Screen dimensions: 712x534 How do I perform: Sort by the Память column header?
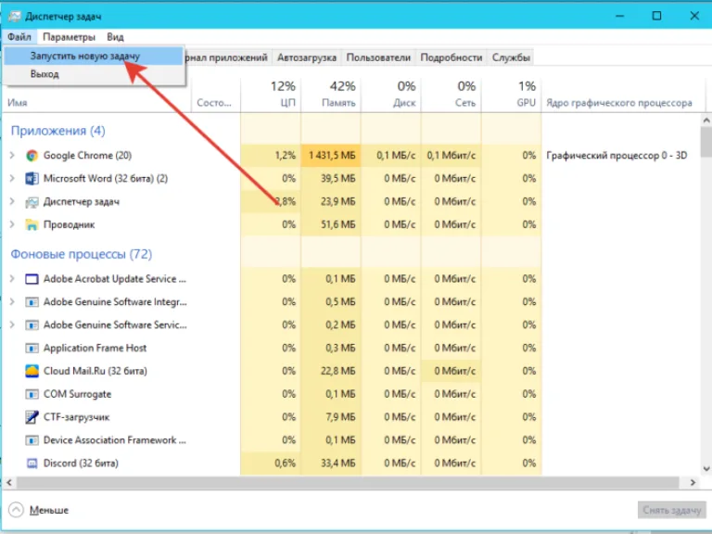pyautogui.click(x=331, y=95)
